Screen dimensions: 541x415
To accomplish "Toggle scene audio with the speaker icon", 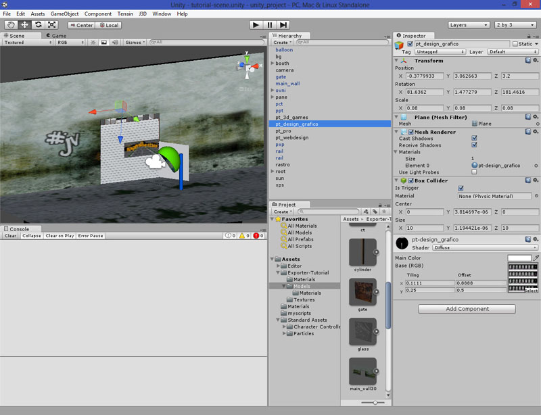I will coord(116,43).
